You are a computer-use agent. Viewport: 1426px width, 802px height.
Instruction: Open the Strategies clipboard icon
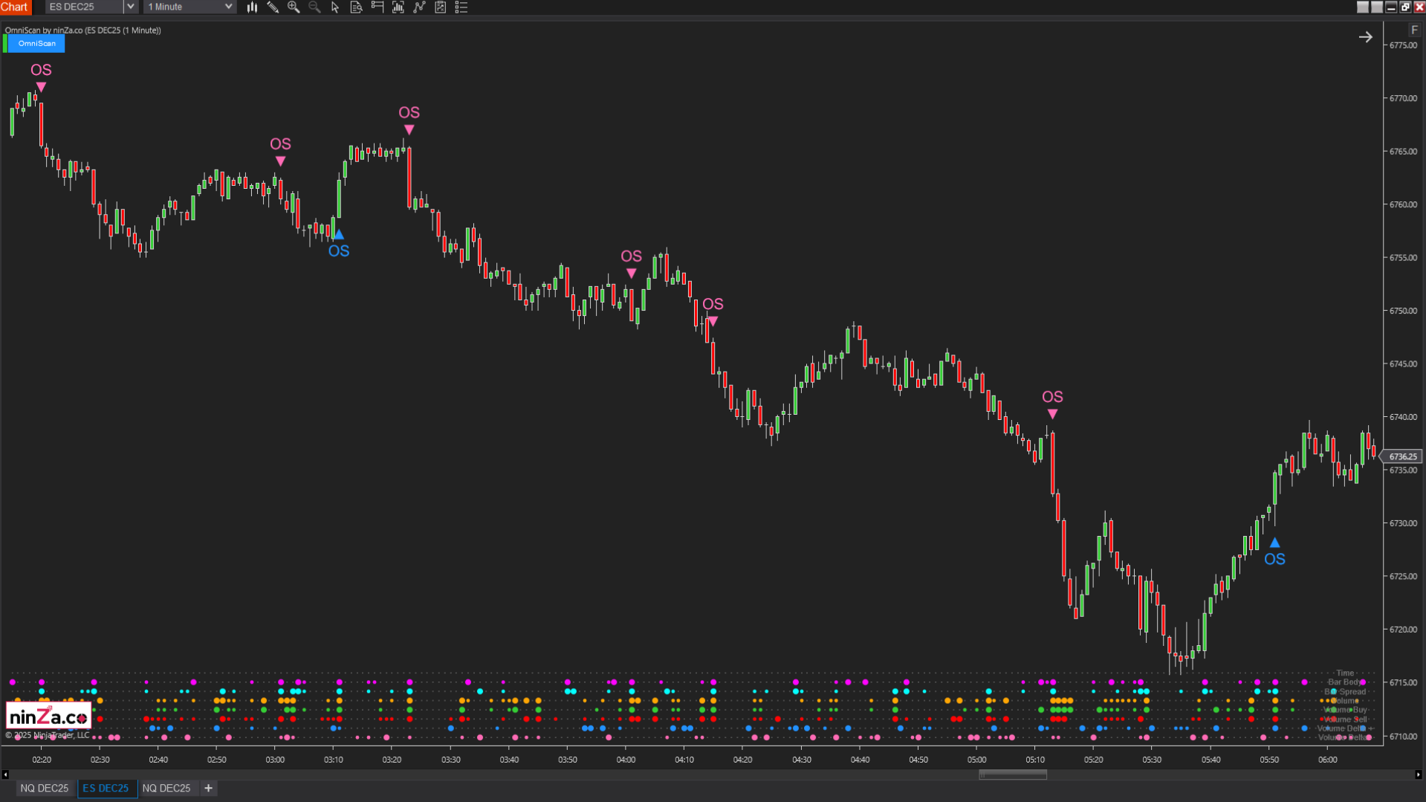pos(440,7)
